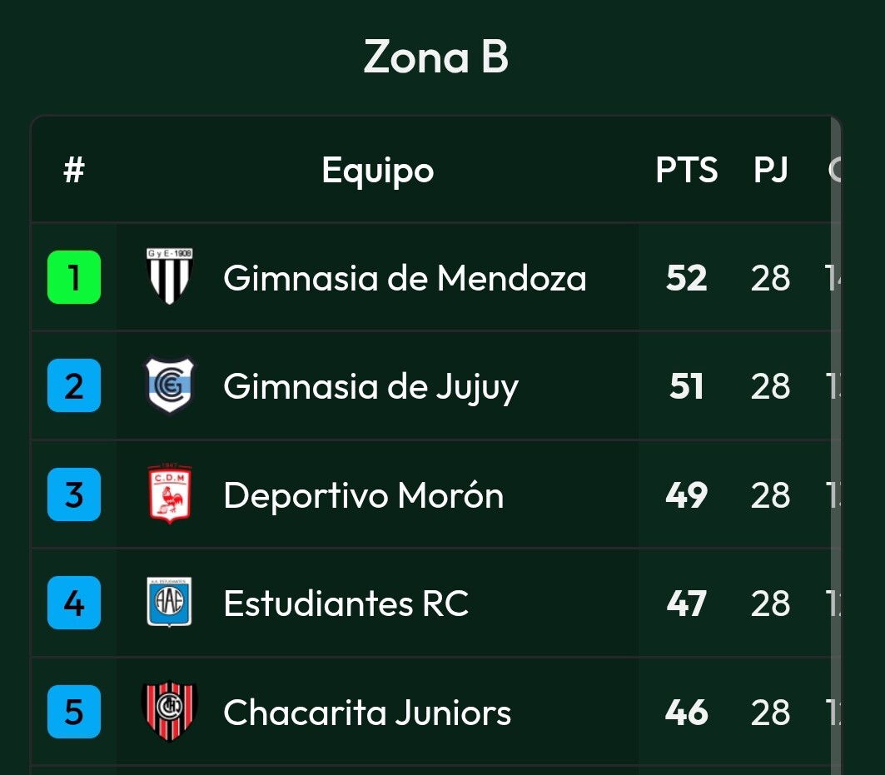Open the Deportivo Morón team page
Viewport: 885px width, 775px height.
364,495
